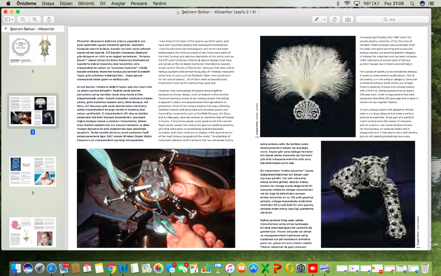This screenshot has height=276, width=441.
Task: Select page 3 thumbnail in sidebar
Action: point(33,171)
